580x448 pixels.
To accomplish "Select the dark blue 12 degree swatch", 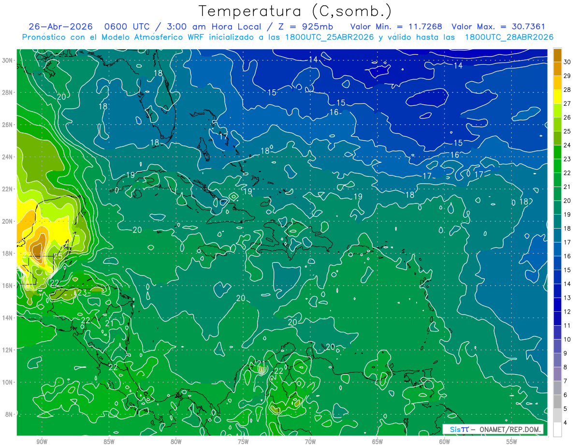I will click(x=557, y=304).
